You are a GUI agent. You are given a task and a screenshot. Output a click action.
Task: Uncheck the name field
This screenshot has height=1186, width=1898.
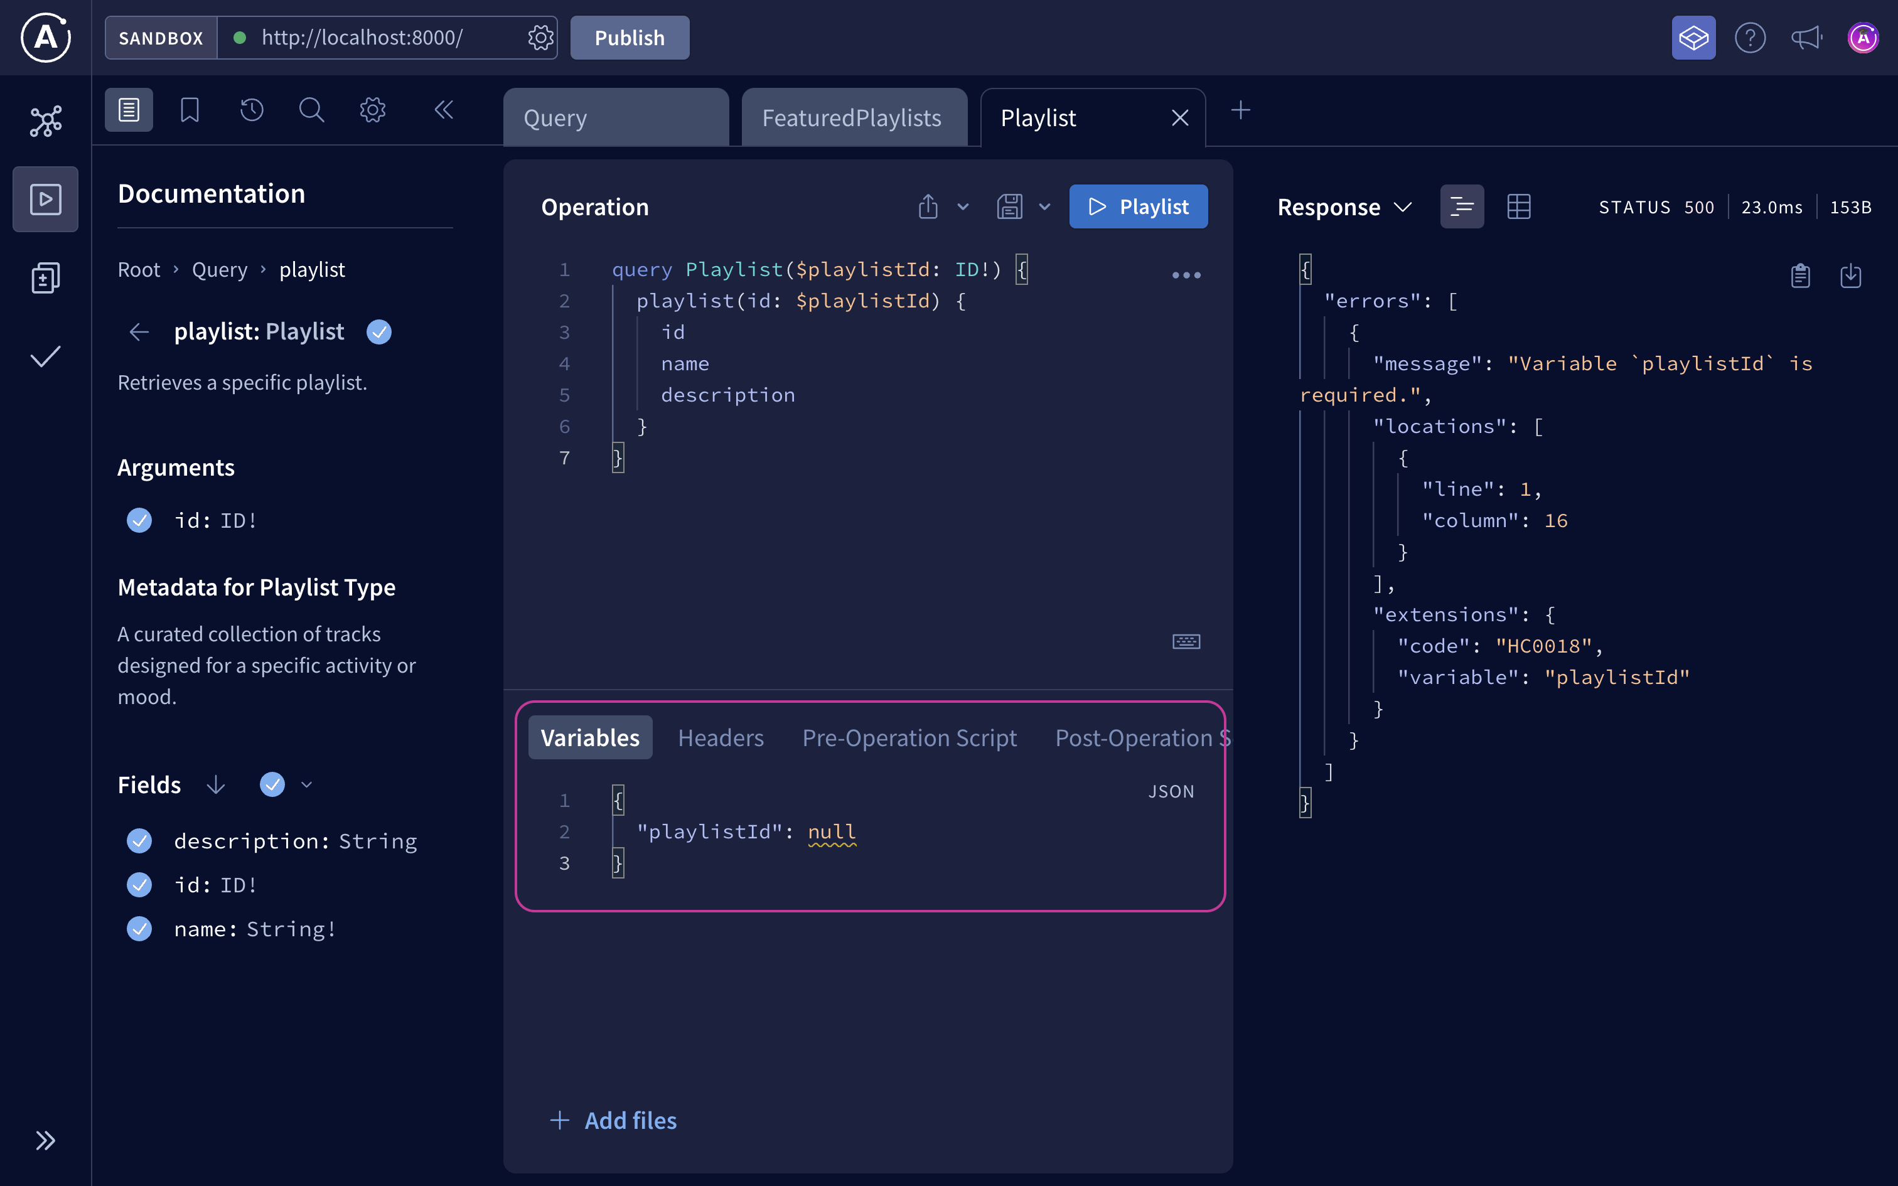(x=139, y=929)
